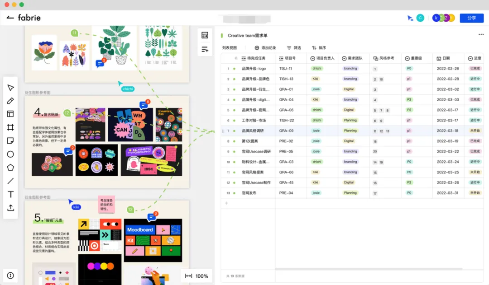The image size is (489, 285).
Task: Click the teal C user avatar
Action: click(420, 18)
